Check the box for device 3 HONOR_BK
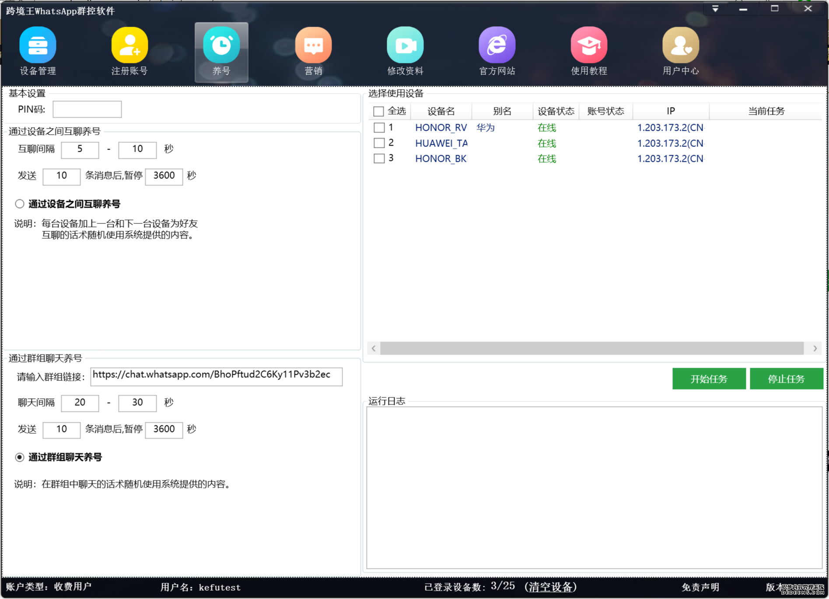The image size is (829, 599). coord(379,158)
